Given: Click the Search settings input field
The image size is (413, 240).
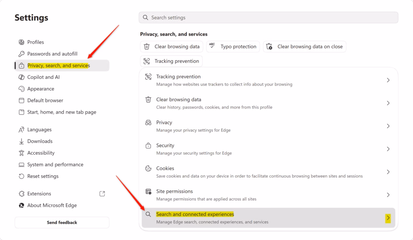Looking at the screenshot, I should (x=268, y=17).
